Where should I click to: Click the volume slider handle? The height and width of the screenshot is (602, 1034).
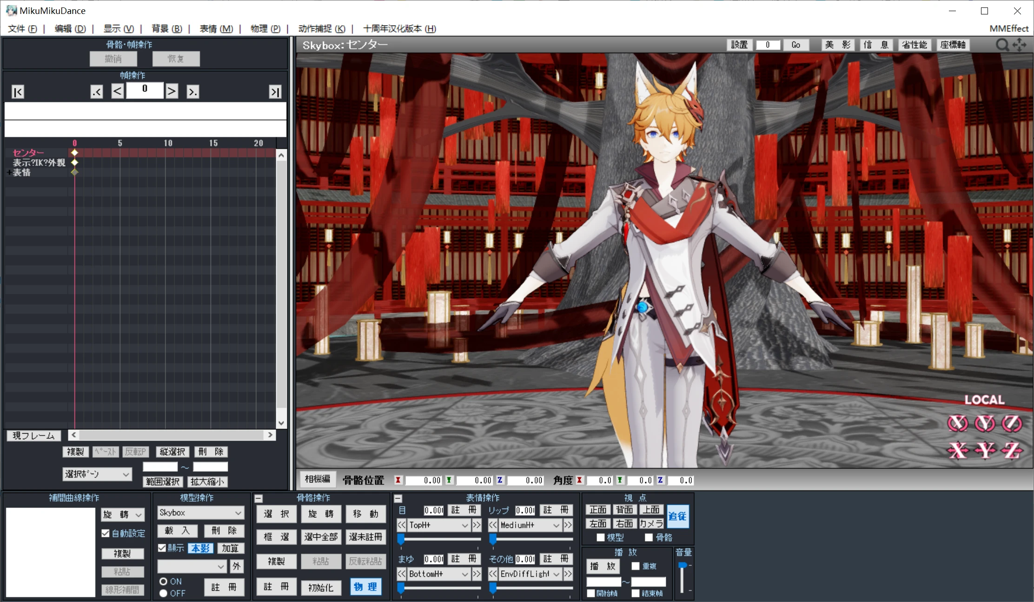click(x=682, y=566)
